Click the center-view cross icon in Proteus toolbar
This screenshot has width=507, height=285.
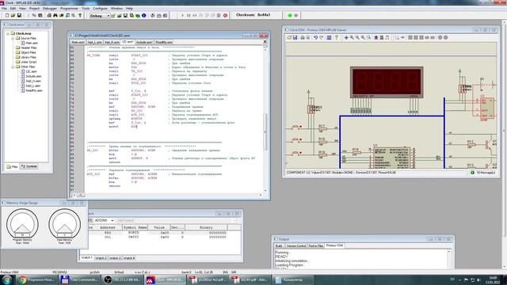coord(346,37)
